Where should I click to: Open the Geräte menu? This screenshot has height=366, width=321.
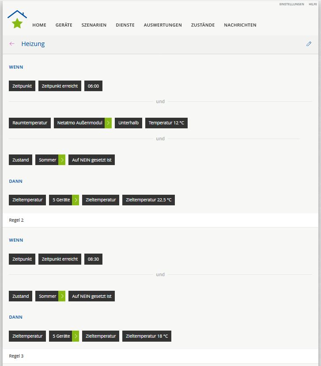[64, 25]
